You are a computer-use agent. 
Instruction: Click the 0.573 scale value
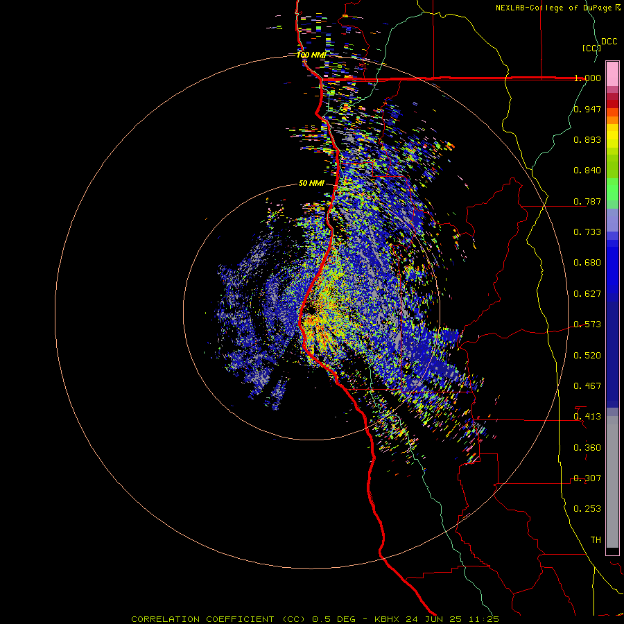click(587, 324)
